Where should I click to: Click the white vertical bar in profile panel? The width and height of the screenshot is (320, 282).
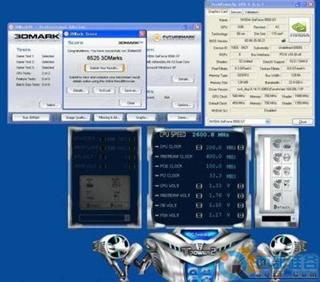[267, 173]
